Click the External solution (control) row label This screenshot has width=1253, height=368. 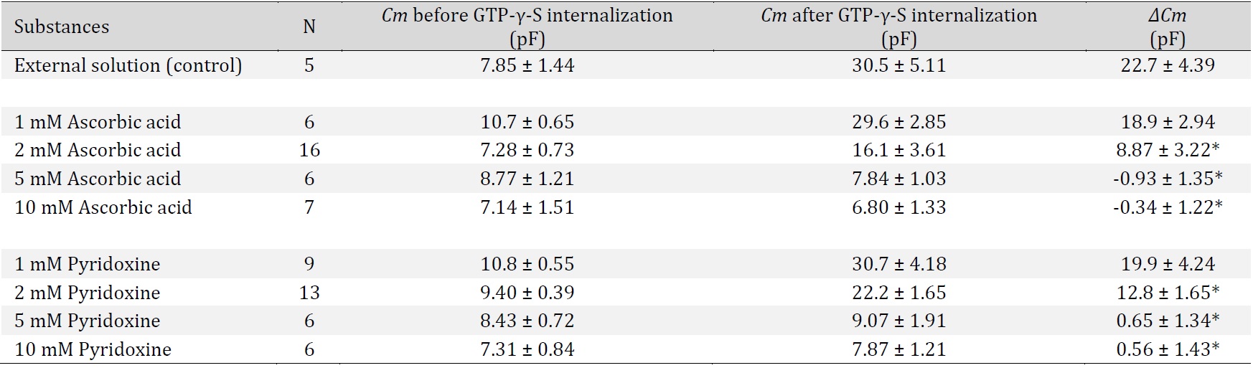click(128, 66)
